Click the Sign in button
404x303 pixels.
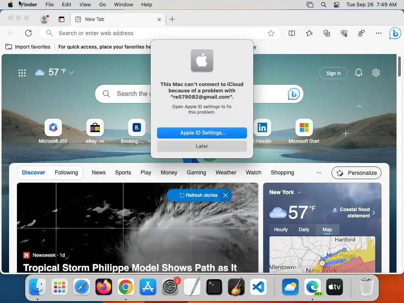click(x=333, y=73)
